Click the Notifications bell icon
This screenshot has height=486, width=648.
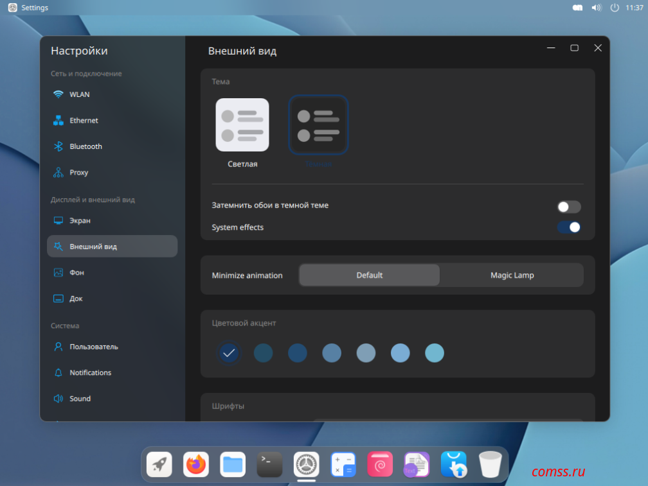tap(59, 372)
